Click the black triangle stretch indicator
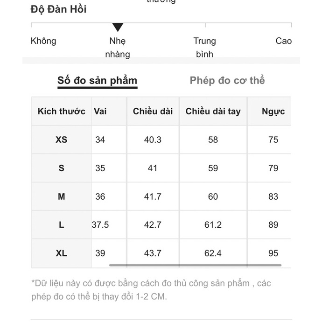The width and height of the screenshot is (322, 322). pyautogui.click(x=118, y=28)
